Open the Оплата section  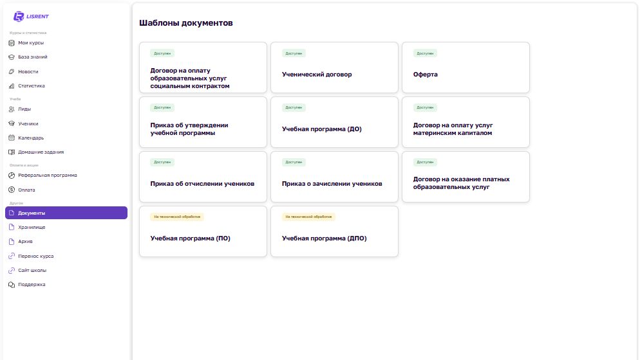coord(66,190)
